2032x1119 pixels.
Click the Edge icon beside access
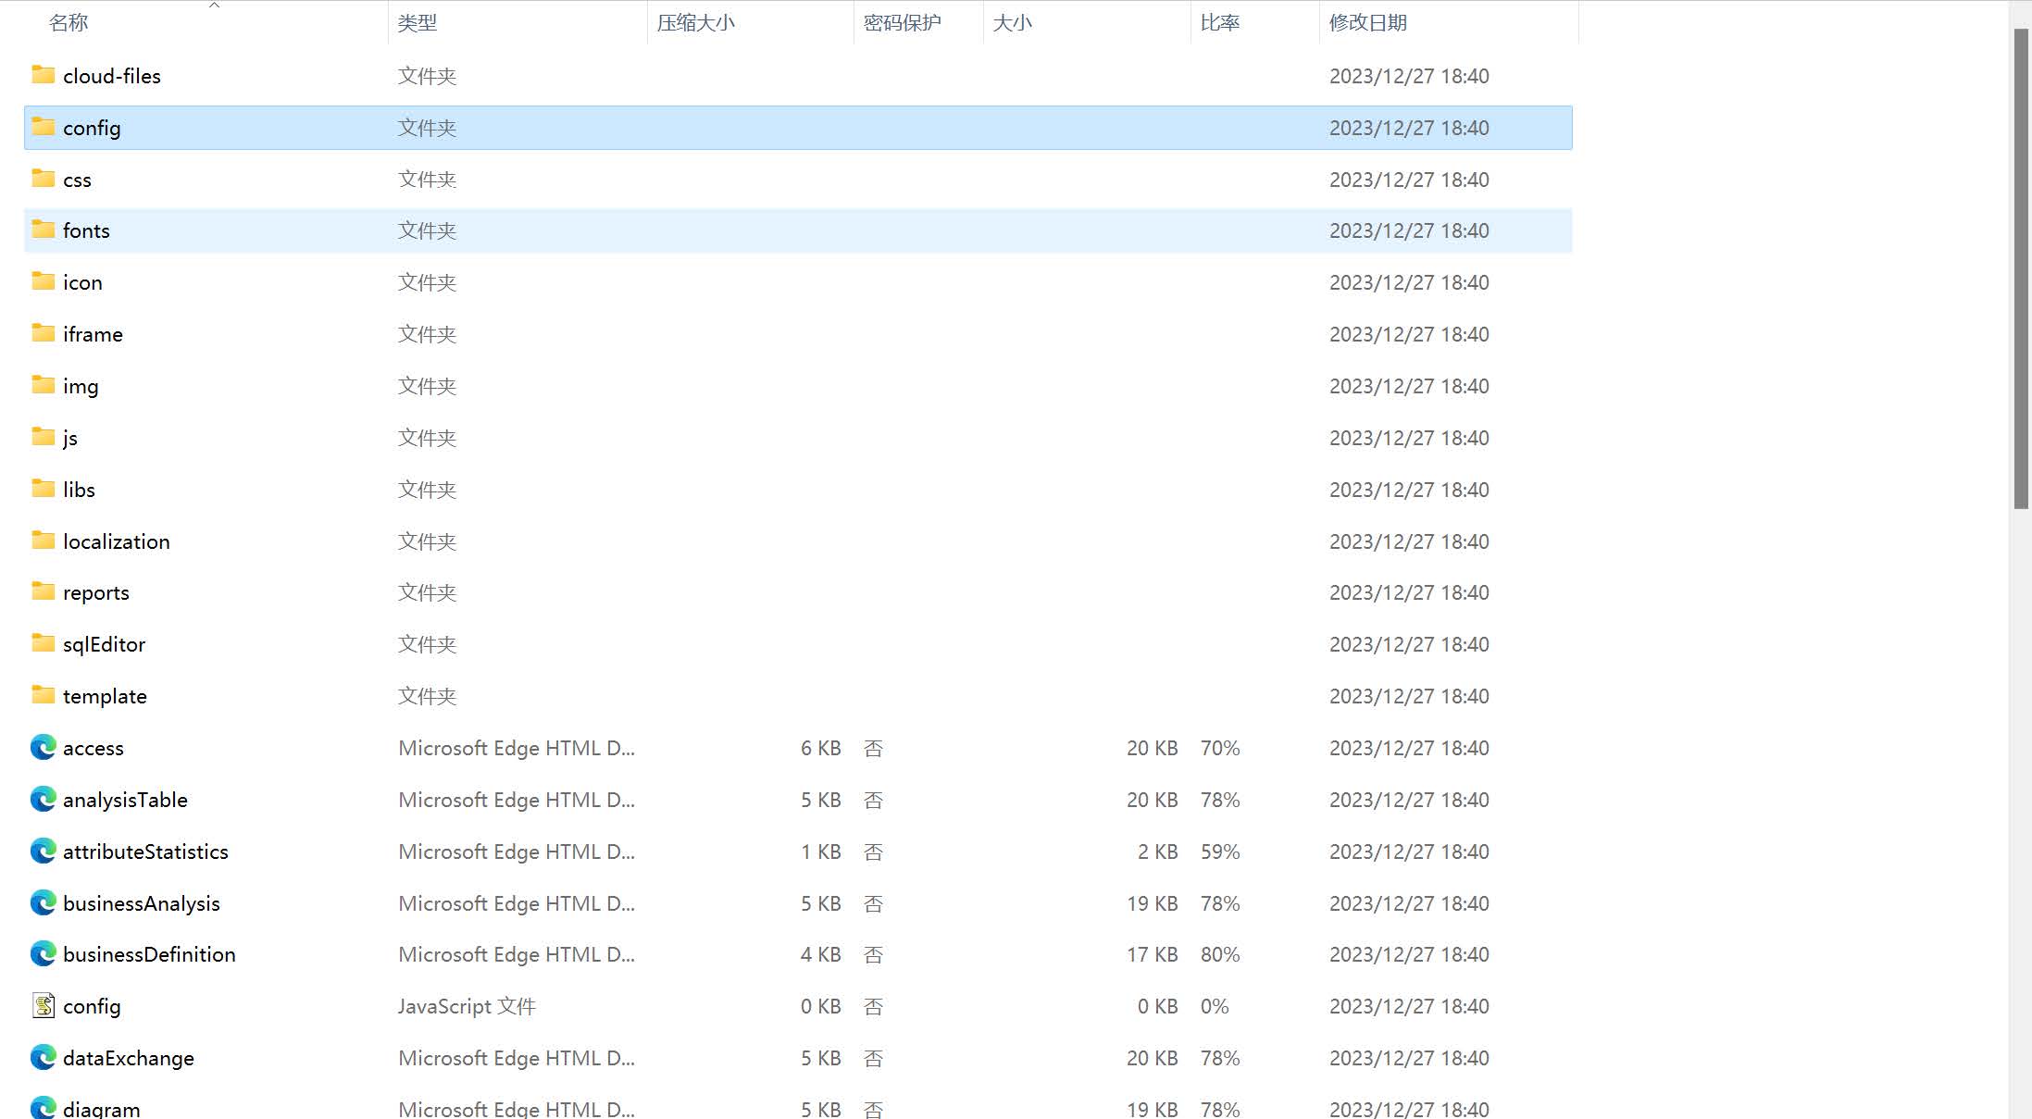(x=43, y=747)
